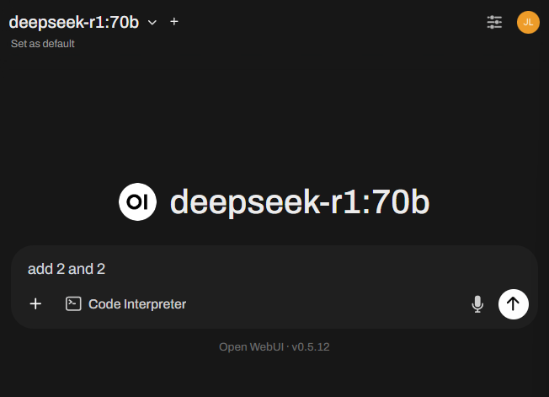Open the chat controls sliders icon

(494, 22)
